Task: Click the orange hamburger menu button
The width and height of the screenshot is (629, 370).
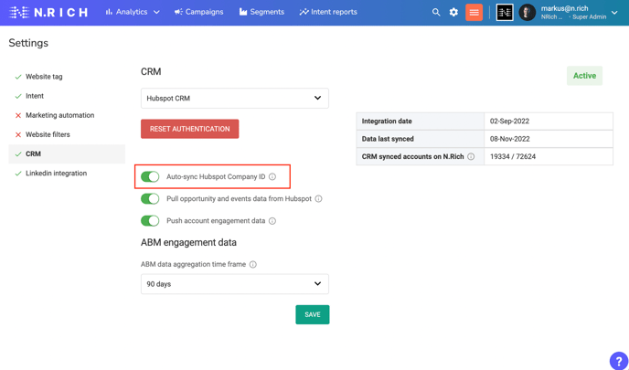Action: pos(474,12)
